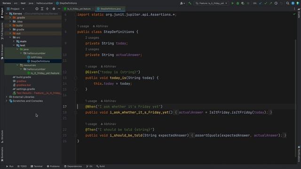
Task: Run with coverage icon
Action: 243,3
